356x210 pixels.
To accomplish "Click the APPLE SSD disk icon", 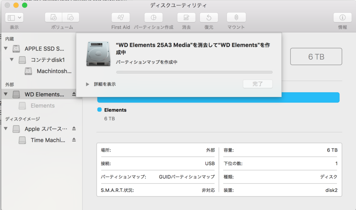I will tap(16, 49).
